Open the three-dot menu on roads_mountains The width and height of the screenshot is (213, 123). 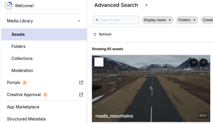coord(204,62)
